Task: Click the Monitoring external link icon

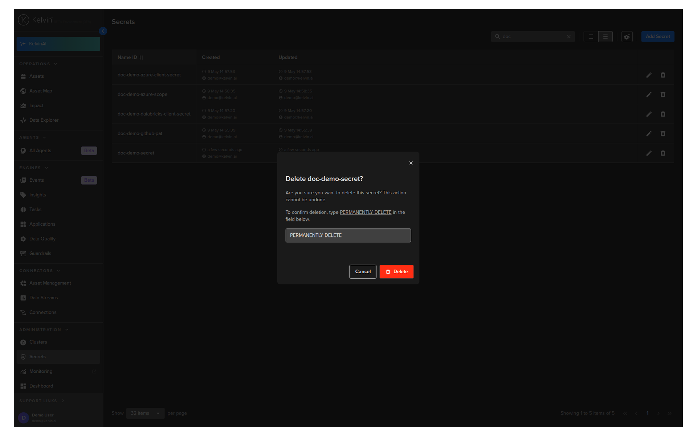Action: [x=94, y=371]
